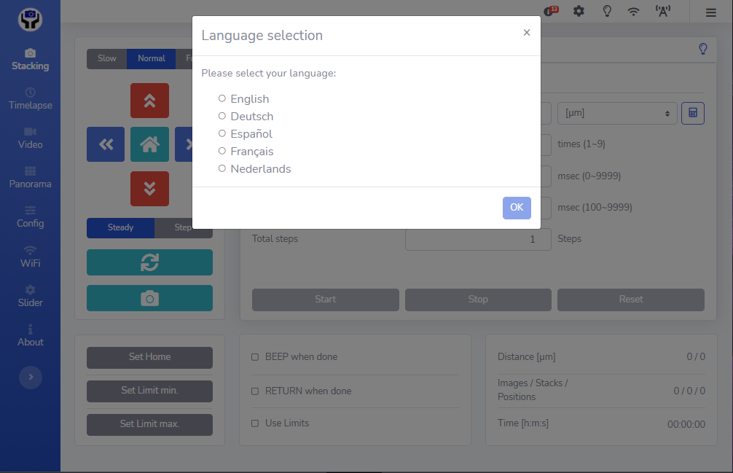Image resolution: width=733 pixels, height=473 pixels.
Task: Click the blue double-left arrow button
Action: coord(106,144)
